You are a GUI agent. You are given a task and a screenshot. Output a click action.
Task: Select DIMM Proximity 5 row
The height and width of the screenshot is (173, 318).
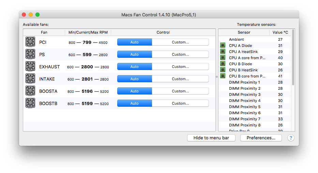point(255,107)
